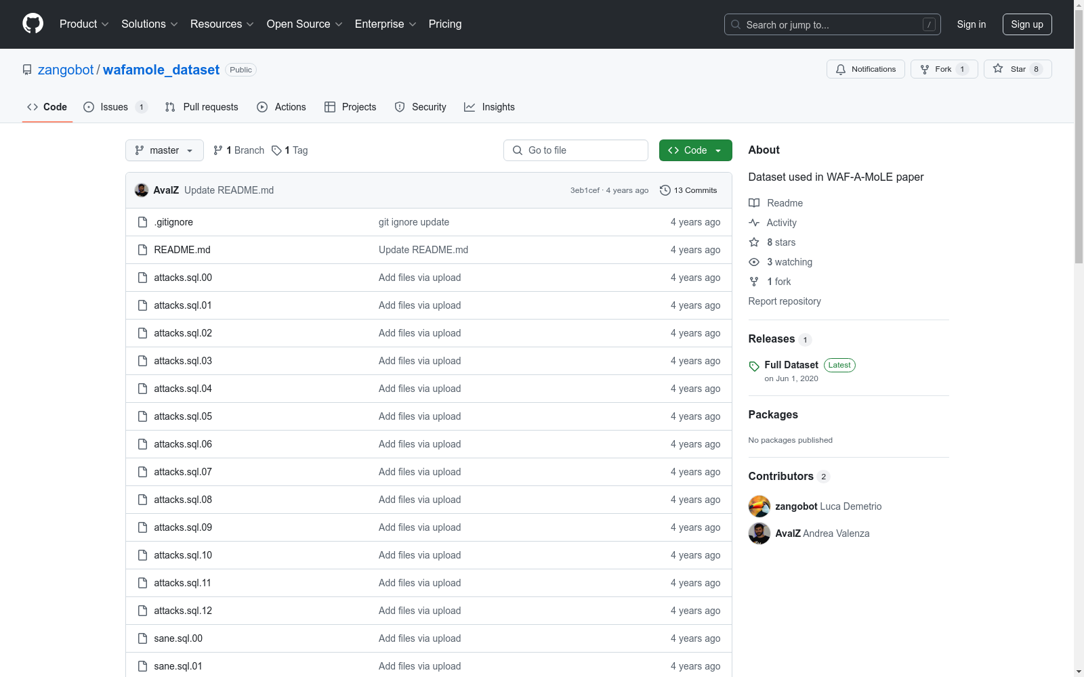Viewport: 1084px width, 677px height.
Task: View the 13 Commits history
Action: tap(688, 190)
